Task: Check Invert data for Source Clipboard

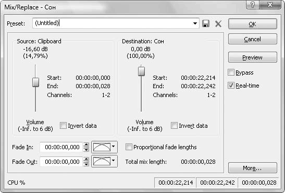Action: [x=63, y=126]
